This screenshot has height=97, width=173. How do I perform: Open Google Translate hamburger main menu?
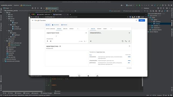pos(32,20)
